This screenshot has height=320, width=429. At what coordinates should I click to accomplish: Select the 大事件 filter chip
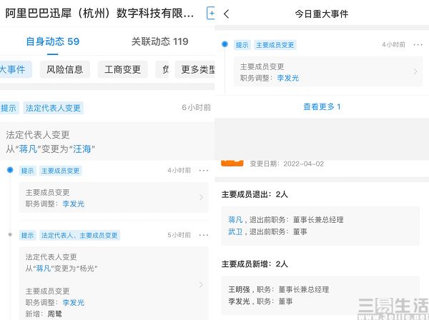16,69
